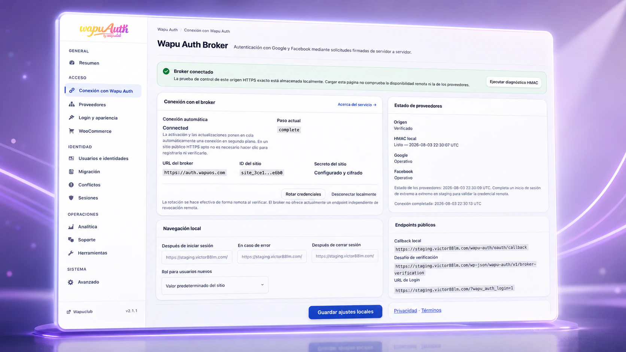
Task: Click the HMAC local timestamp line
Action: [426, 145]
